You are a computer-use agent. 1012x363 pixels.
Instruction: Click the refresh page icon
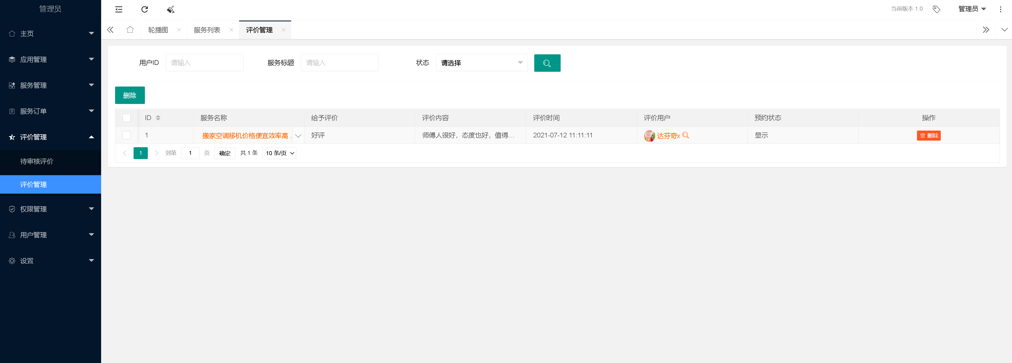coord(145,9)
